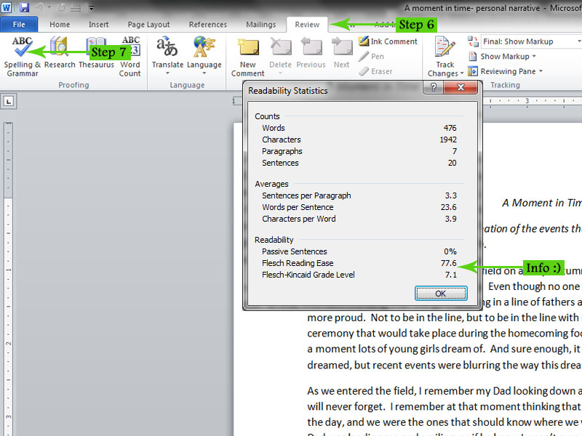
Task: Open the Research pane tool
Action: tap(60, 52)
